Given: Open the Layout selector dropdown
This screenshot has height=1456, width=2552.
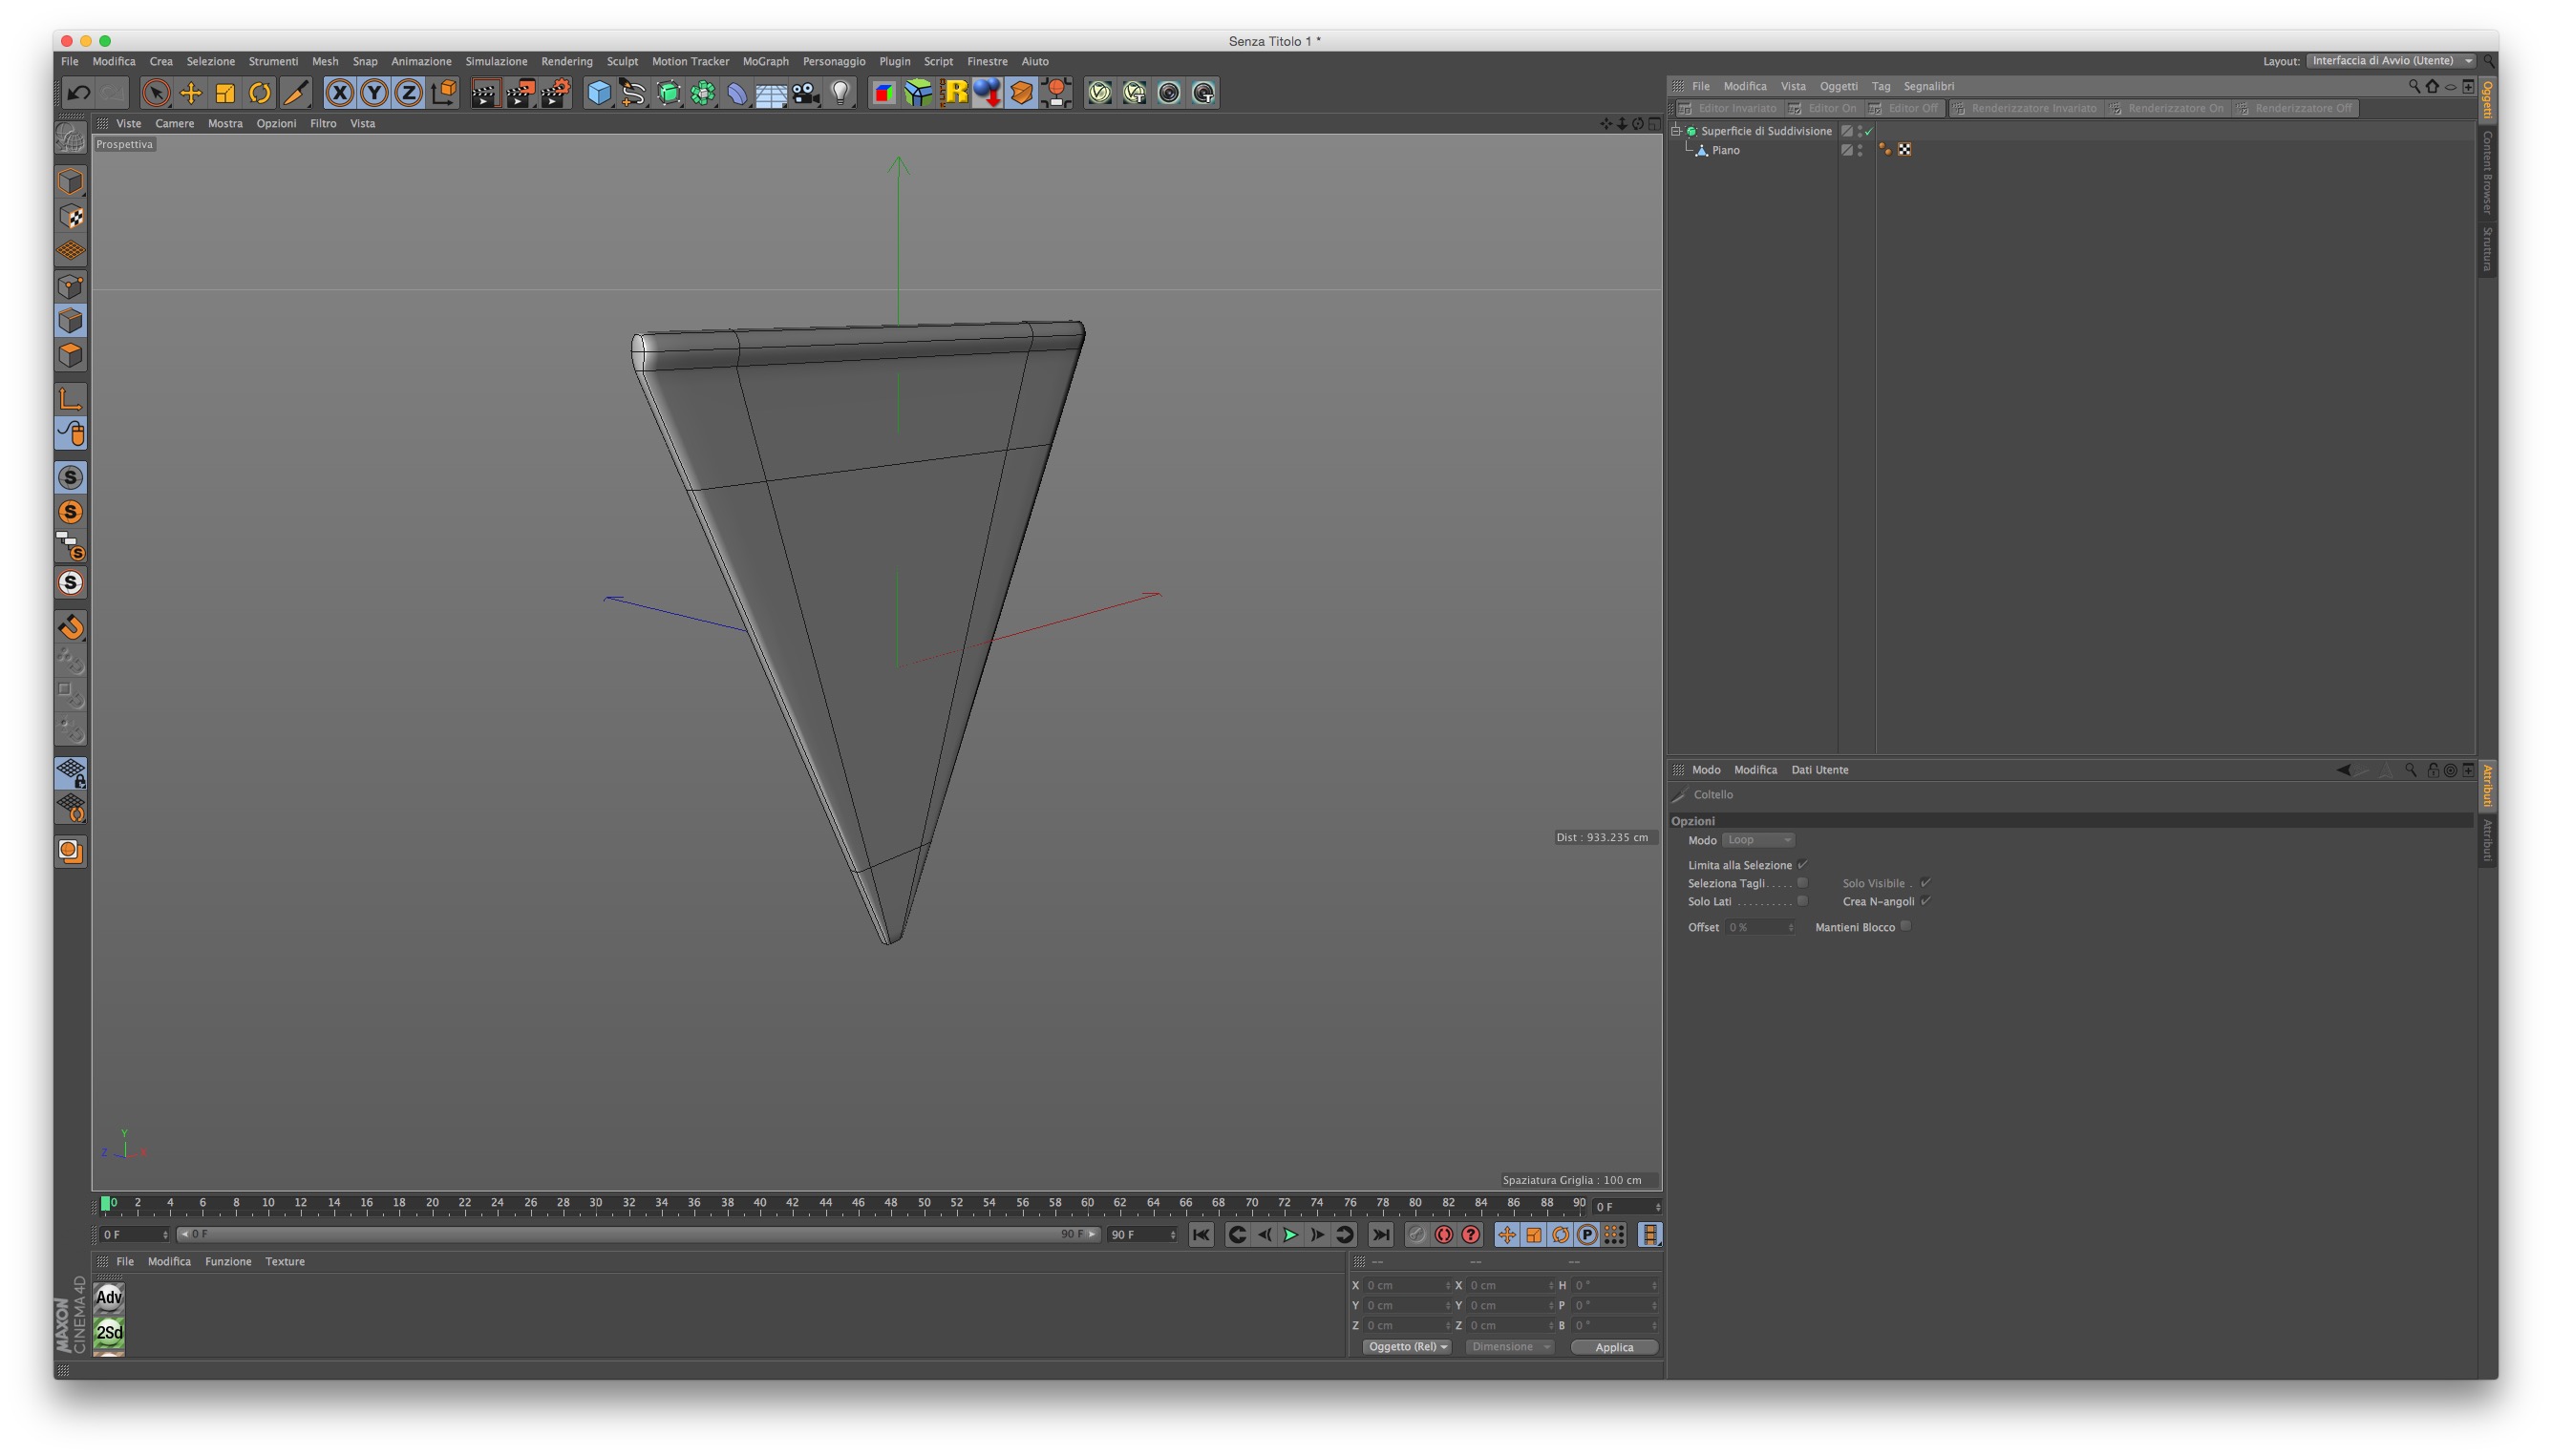Looking at the screenshot, I should [x=2390, y=61].
